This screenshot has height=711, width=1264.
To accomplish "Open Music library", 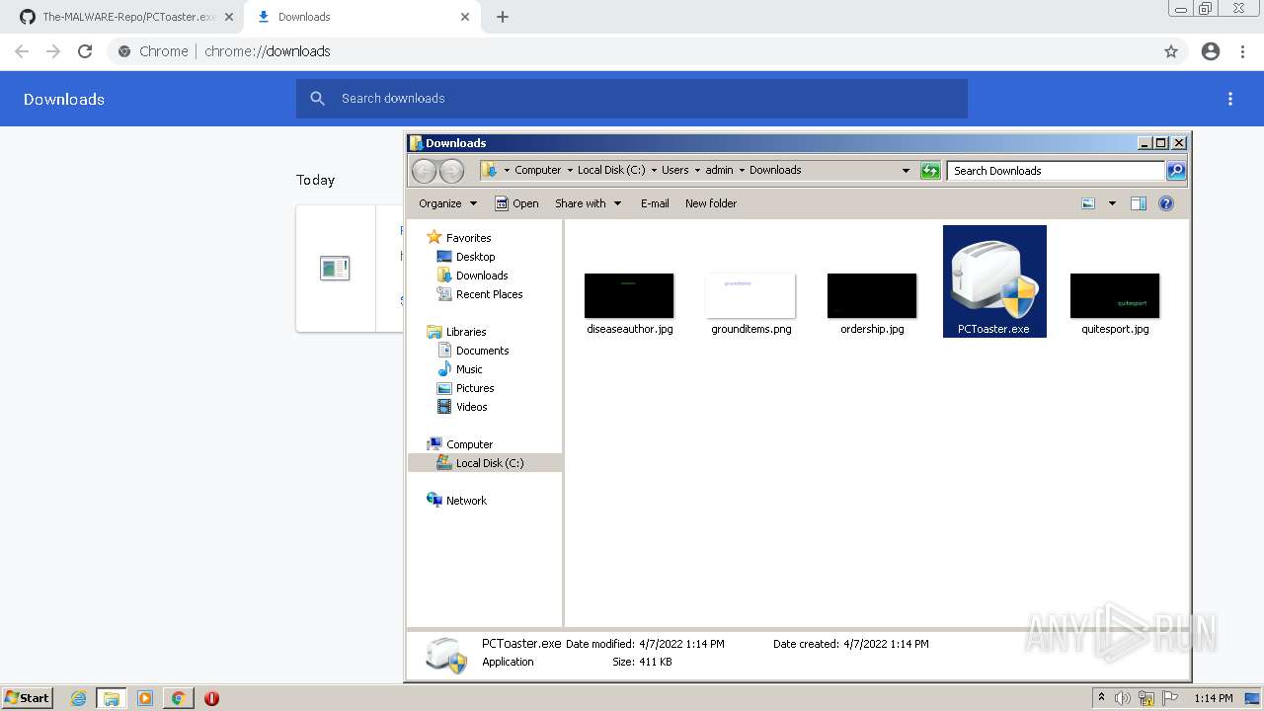I will (x=469, y=369).
